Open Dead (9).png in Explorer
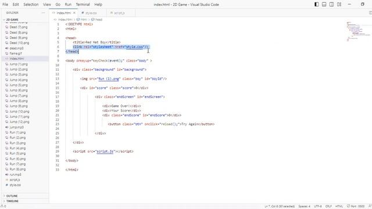 tap(19, 38)
